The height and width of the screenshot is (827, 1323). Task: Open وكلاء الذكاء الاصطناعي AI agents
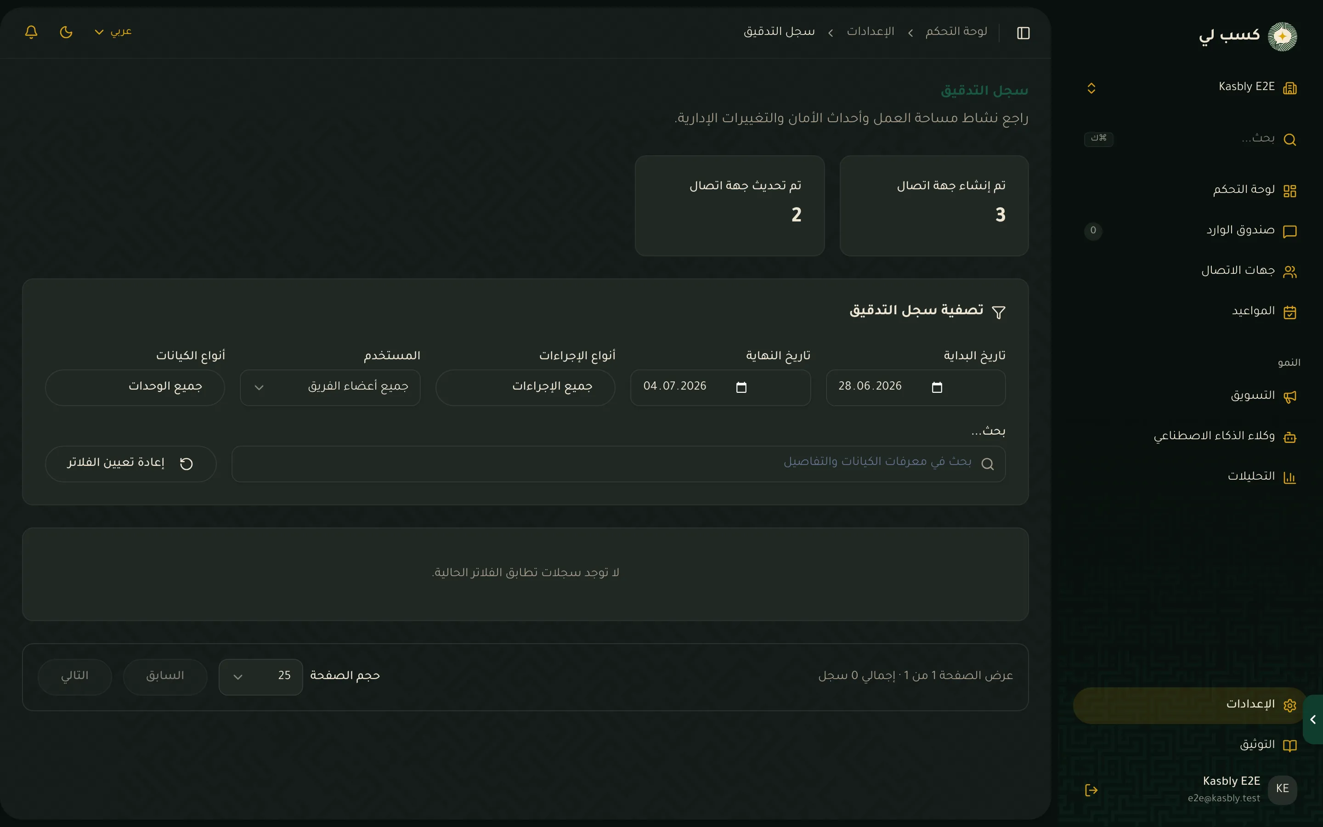pos(1190,436)
